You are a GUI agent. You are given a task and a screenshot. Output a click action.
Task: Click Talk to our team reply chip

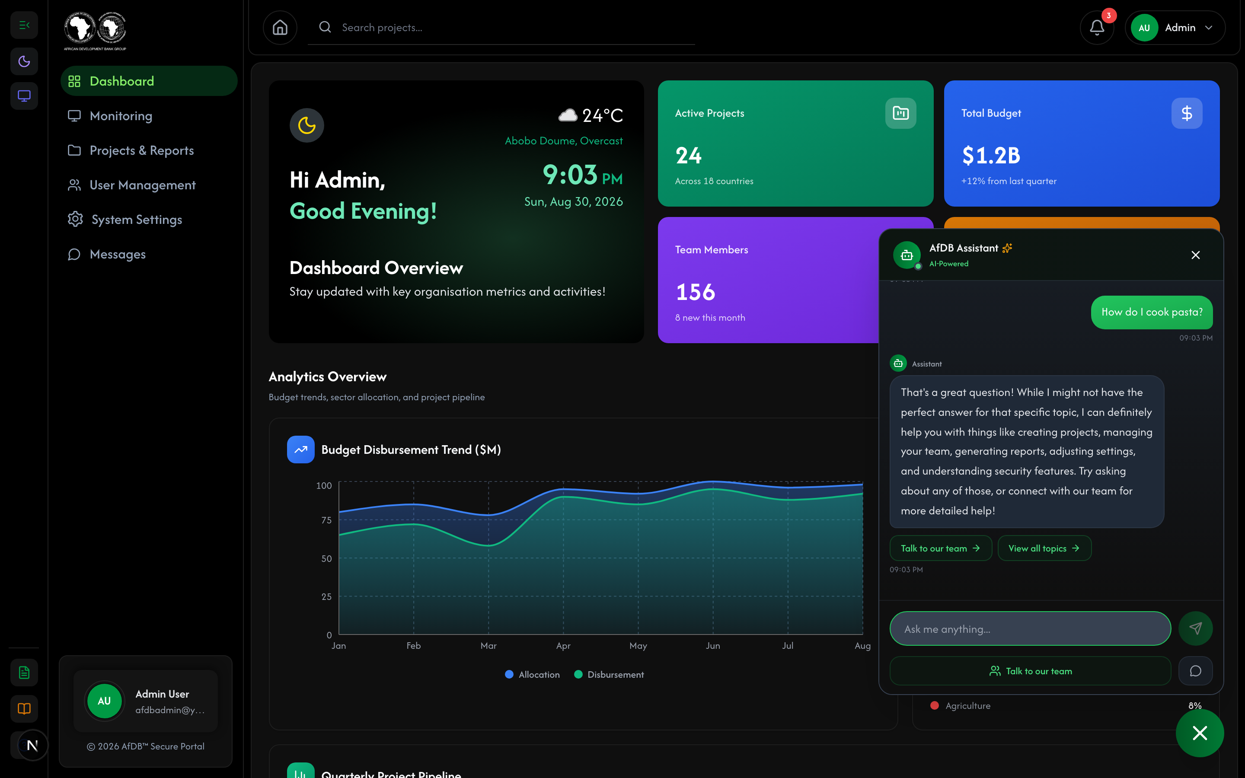[940, 548]
